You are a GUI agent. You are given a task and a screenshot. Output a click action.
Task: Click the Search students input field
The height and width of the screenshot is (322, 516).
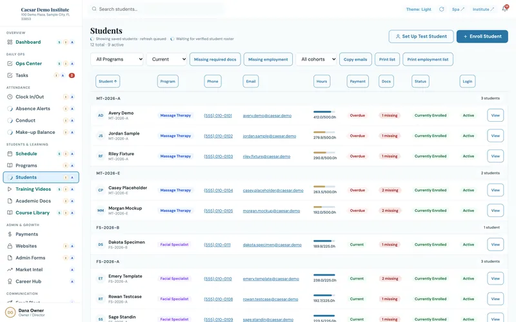[157, 9]
